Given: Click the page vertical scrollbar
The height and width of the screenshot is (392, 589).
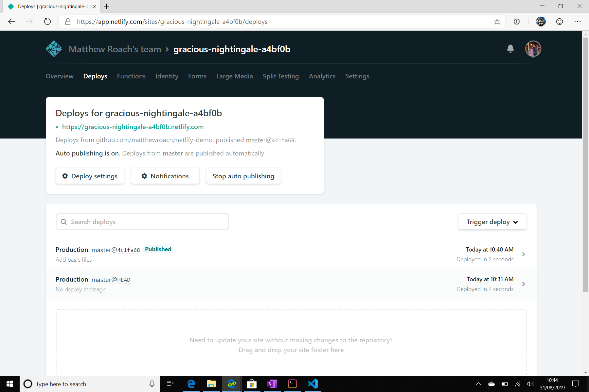Looking at the screenshot, I should [x=585, y=163].
